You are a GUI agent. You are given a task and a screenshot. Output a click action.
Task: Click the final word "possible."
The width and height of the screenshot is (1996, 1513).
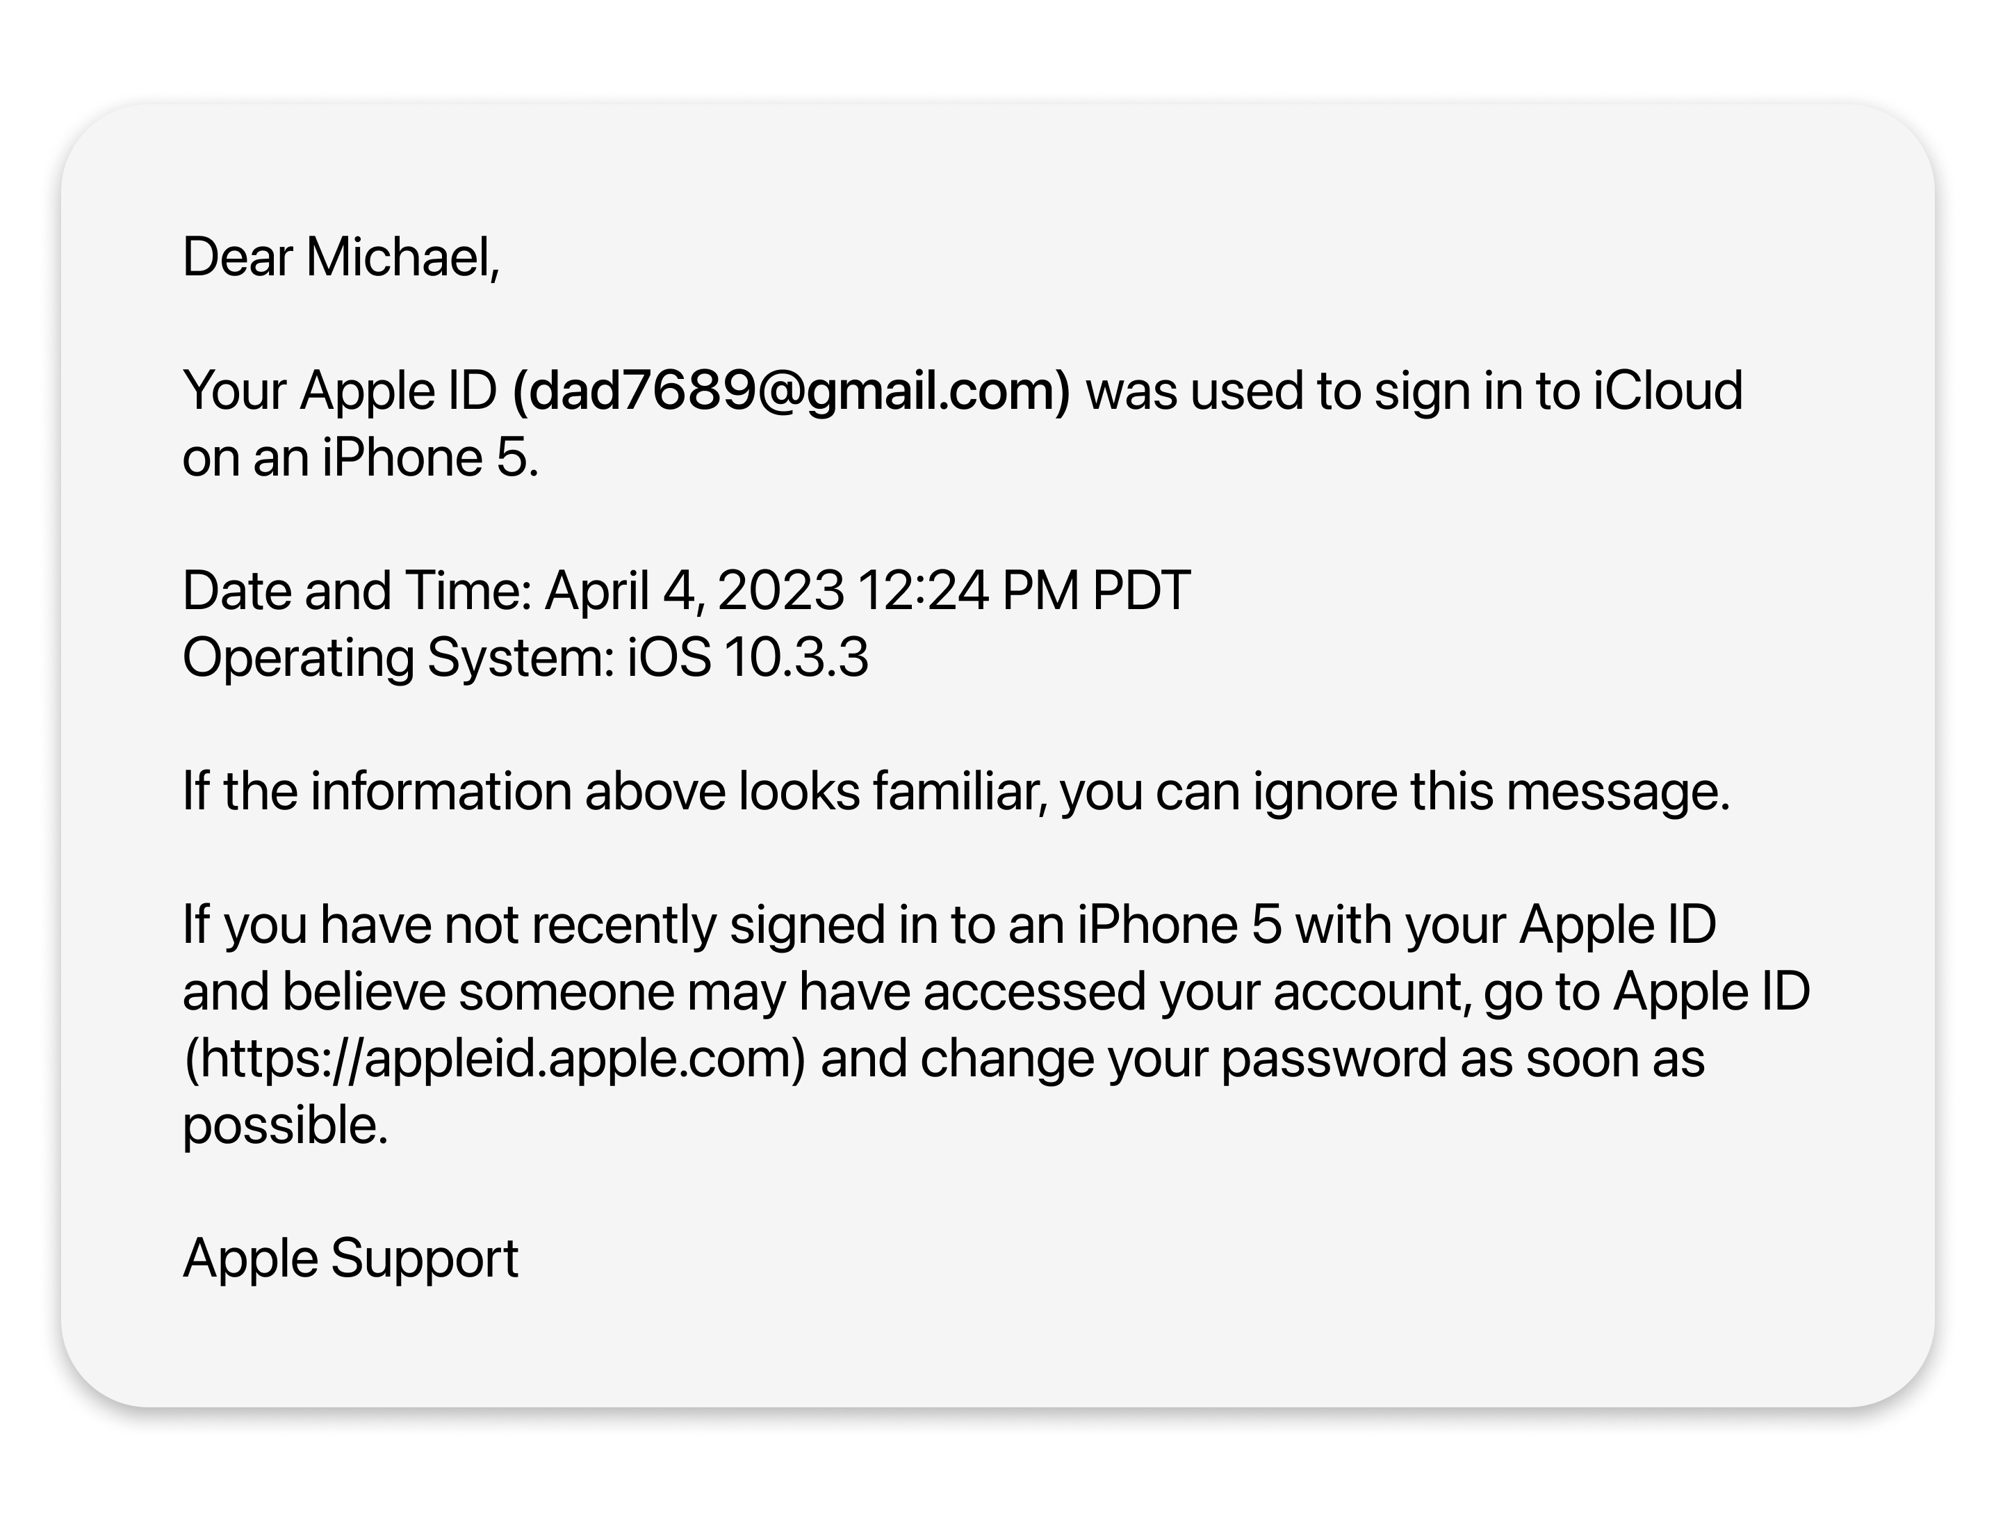coord(285,1125)
